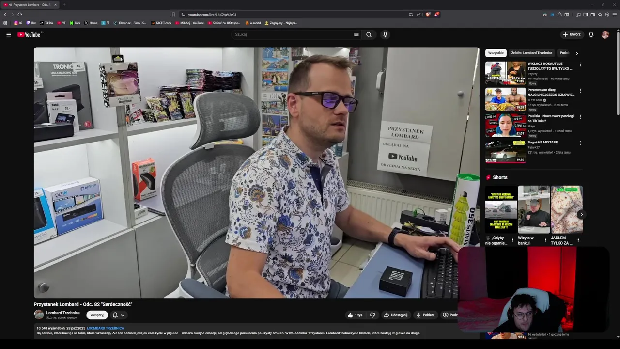This screenshot has height=349, width=620.
Task: Dislike the video with thumbs down
Action: 372,315
